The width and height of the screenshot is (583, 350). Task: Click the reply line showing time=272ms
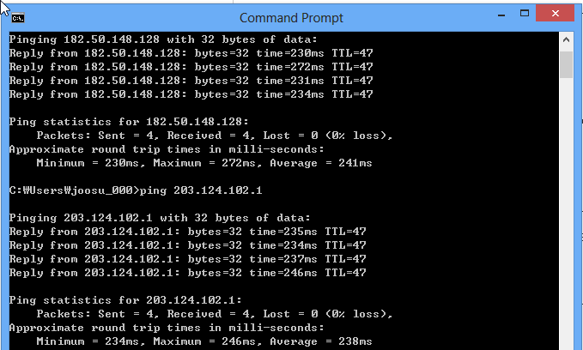(191, 67)
